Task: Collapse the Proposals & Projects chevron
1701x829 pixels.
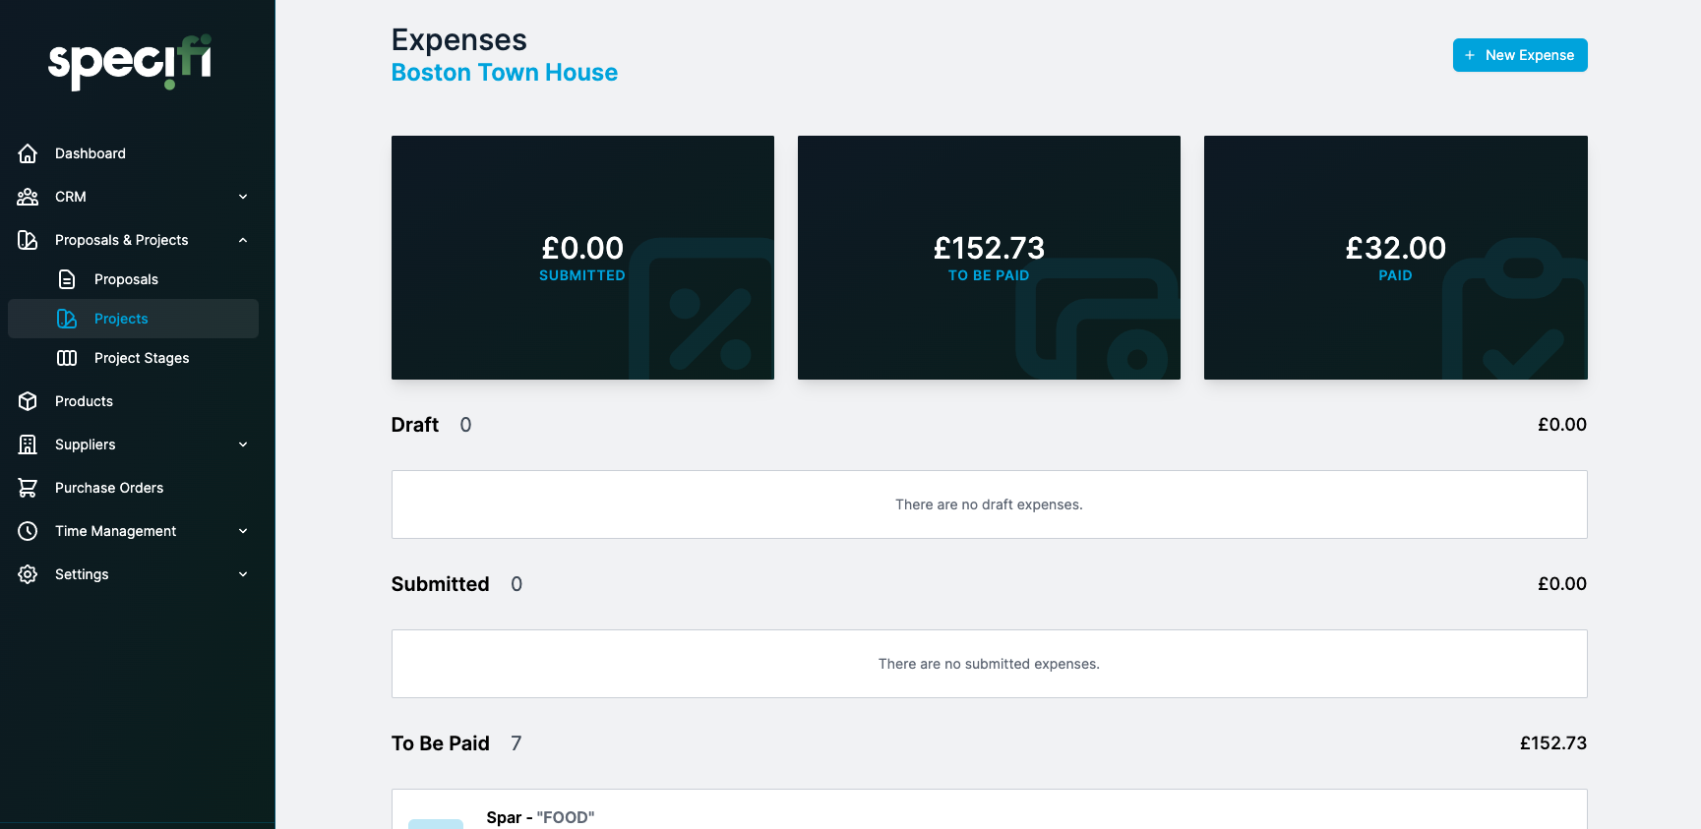Action: 243,240
